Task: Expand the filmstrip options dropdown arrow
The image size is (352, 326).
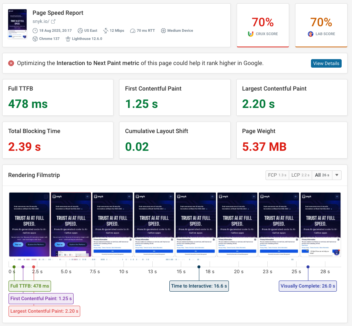Action: (337, 175)
